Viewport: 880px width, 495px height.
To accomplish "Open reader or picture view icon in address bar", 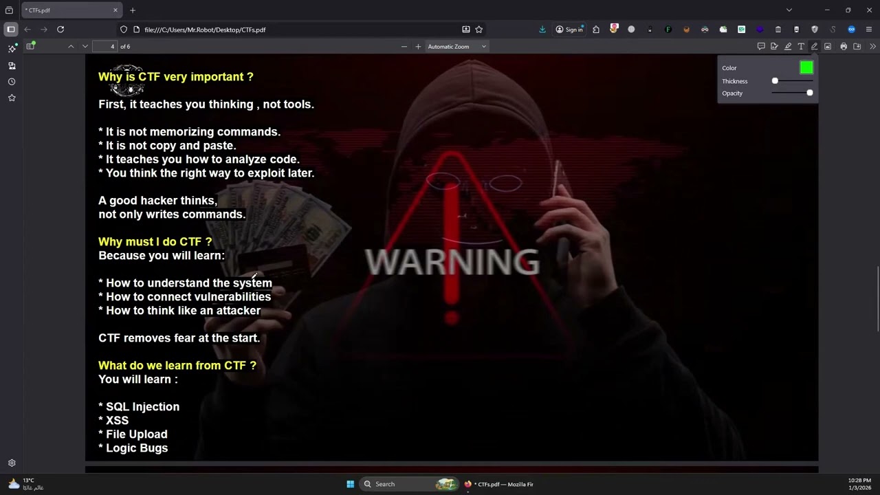I will coord(466,30).
